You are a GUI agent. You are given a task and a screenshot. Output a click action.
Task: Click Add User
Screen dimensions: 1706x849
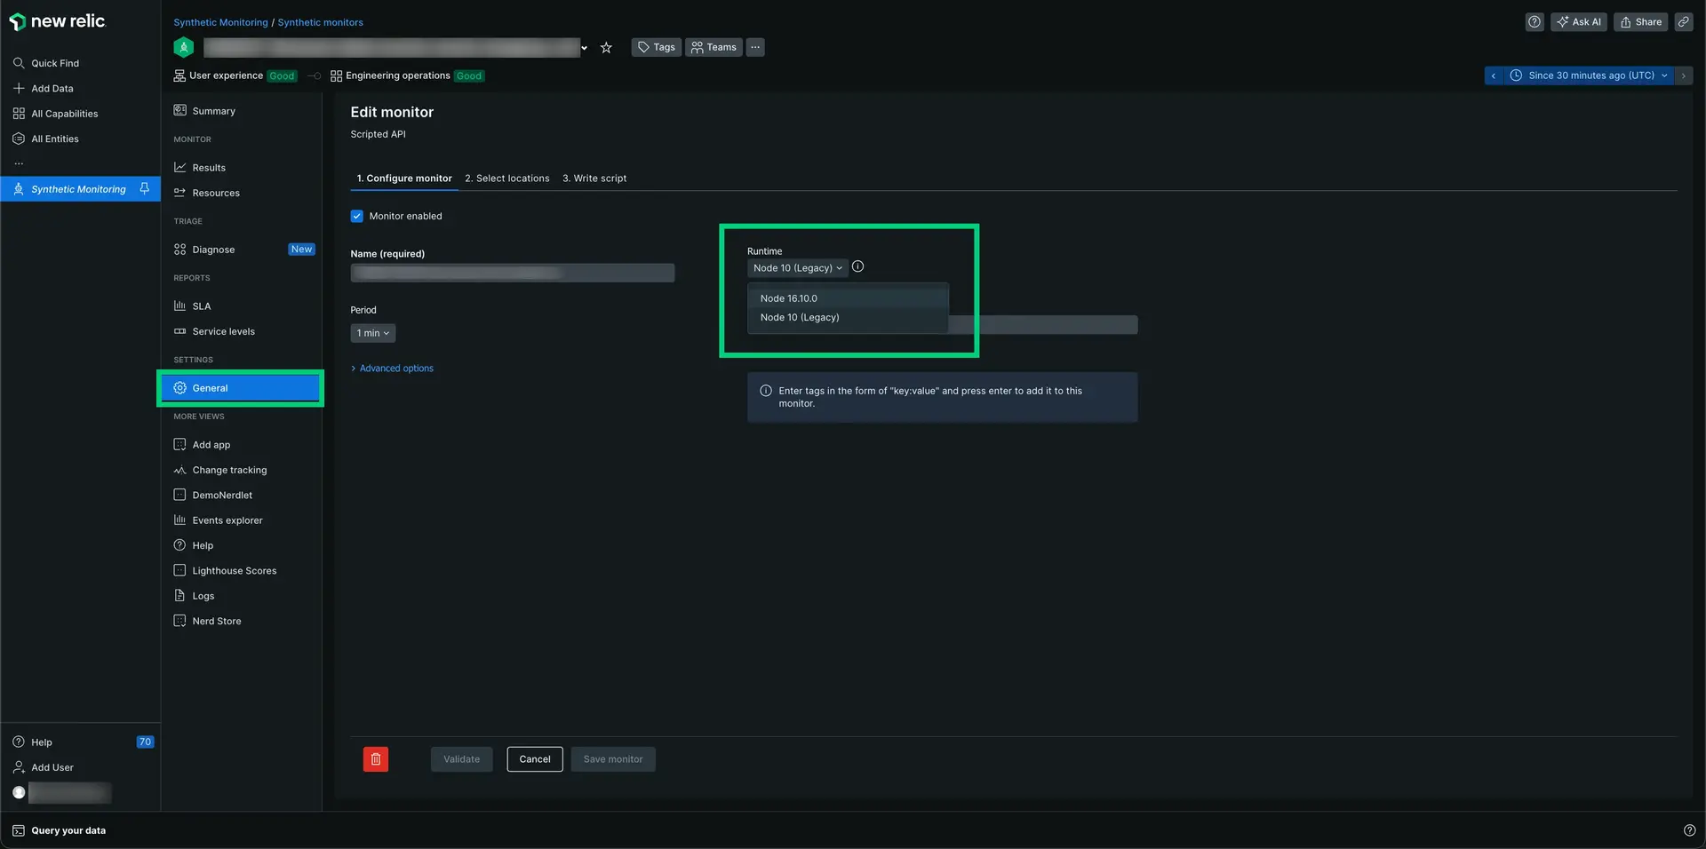pyautogui.click(x=43, y=767)
